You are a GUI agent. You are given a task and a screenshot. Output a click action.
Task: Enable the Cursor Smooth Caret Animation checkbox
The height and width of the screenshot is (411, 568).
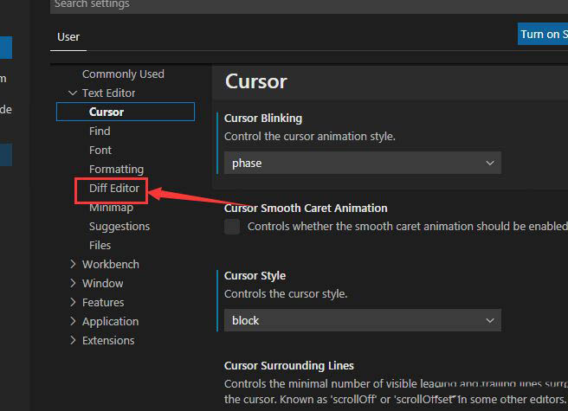[232, 227]
